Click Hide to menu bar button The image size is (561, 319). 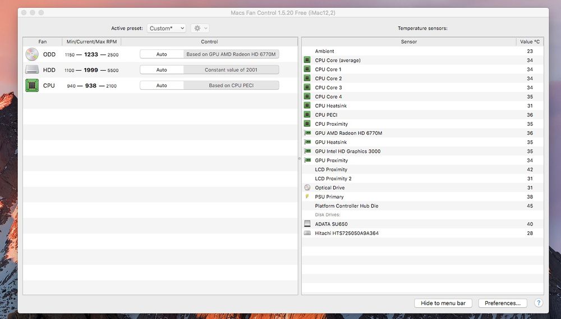443,303
